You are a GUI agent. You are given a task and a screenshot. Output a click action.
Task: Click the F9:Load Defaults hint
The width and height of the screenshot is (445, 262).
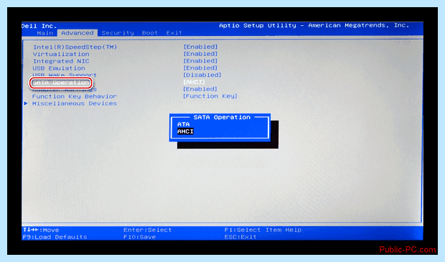pos(55,237)
